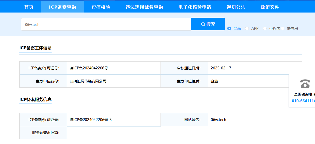Viewport: 315px width, 144px height.
Task: Open 电子化核验申请 tab
Action: coord(195,7)
